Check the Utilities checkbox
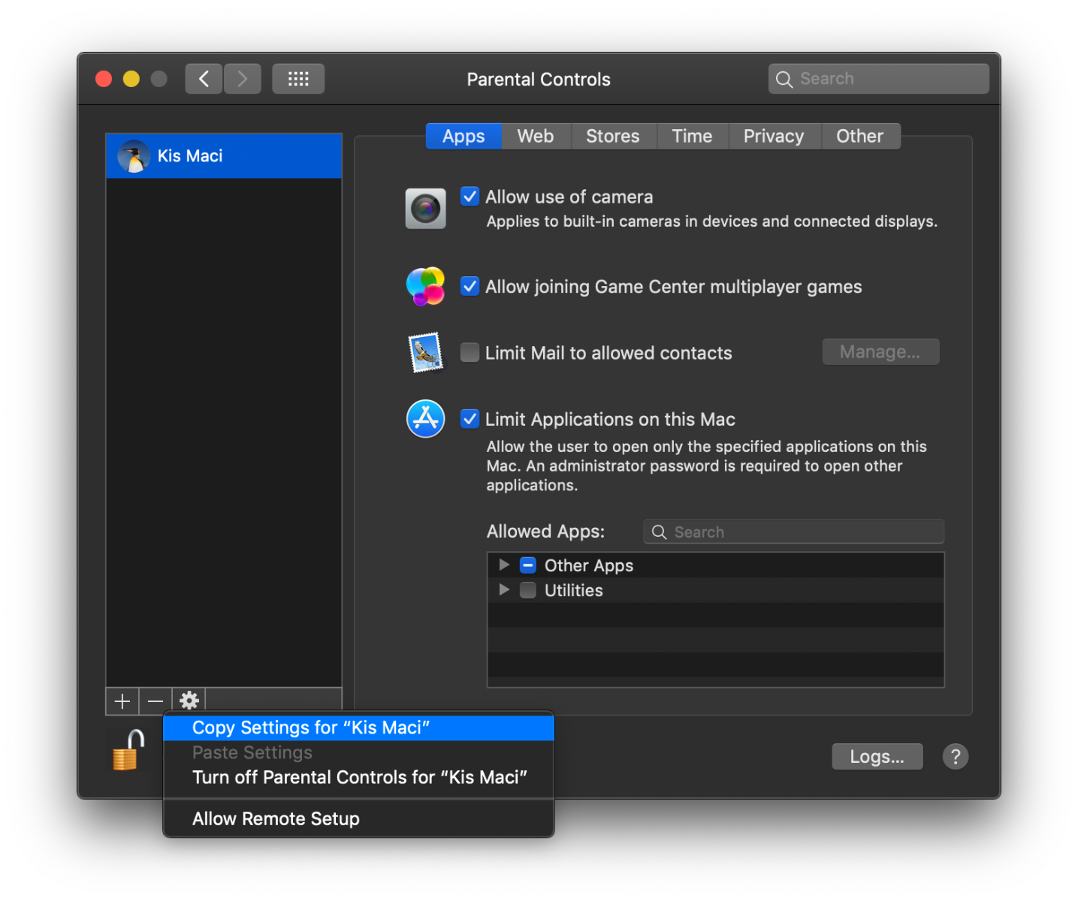The image size is (1078, 901). 528,590
